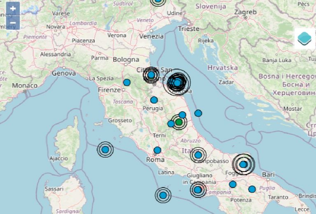This screenshot has height=214, width=316.
Task: Select the blue dot south of Foggia
Action: [x=233, y=184]
